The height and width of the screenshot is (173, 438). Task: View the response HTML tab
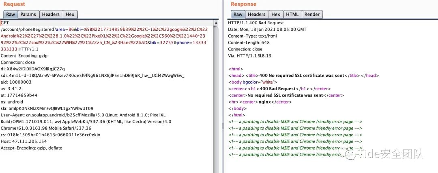(292, 14)
